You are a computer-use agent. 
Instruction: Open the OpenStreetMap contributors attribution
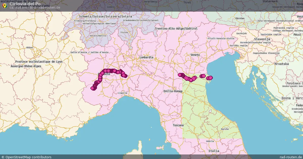point(26,157)
